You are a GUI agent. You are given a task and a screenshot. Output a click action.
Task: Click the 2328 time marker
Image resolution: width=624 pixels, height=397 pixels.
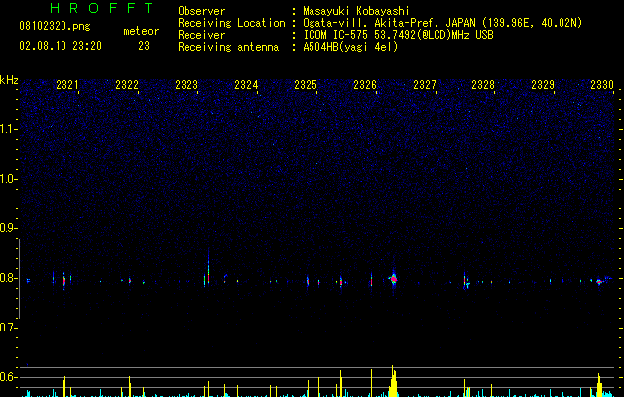[x=483, y=85]
